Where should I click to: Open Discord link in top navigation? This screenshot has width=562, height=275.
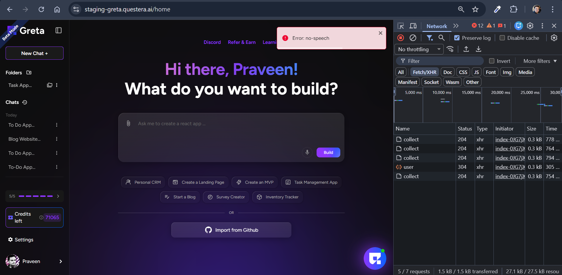pyautogui.click(x=212, y=42)
